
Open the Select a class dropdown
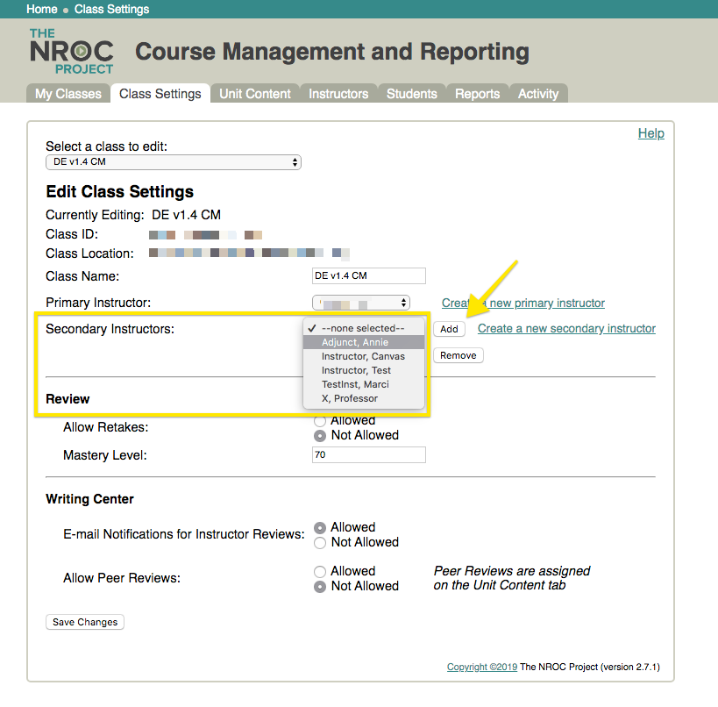pos(173,162)
